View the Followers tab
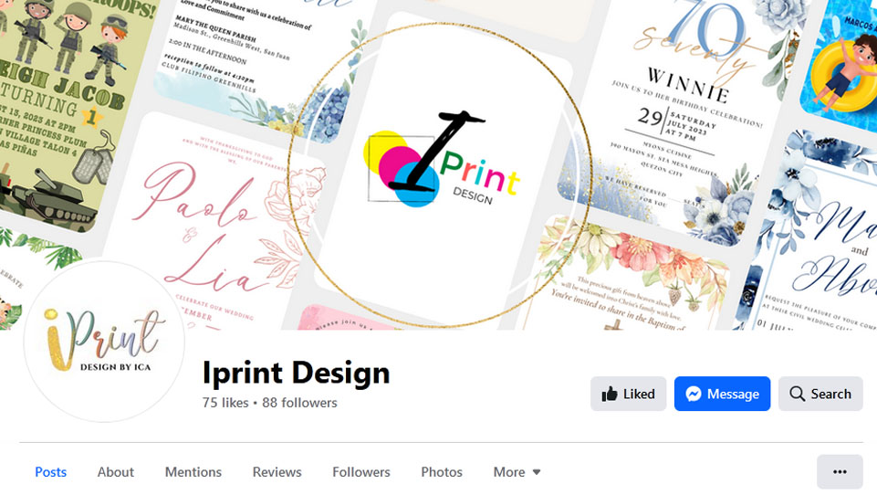 click(x=361, y=472)
